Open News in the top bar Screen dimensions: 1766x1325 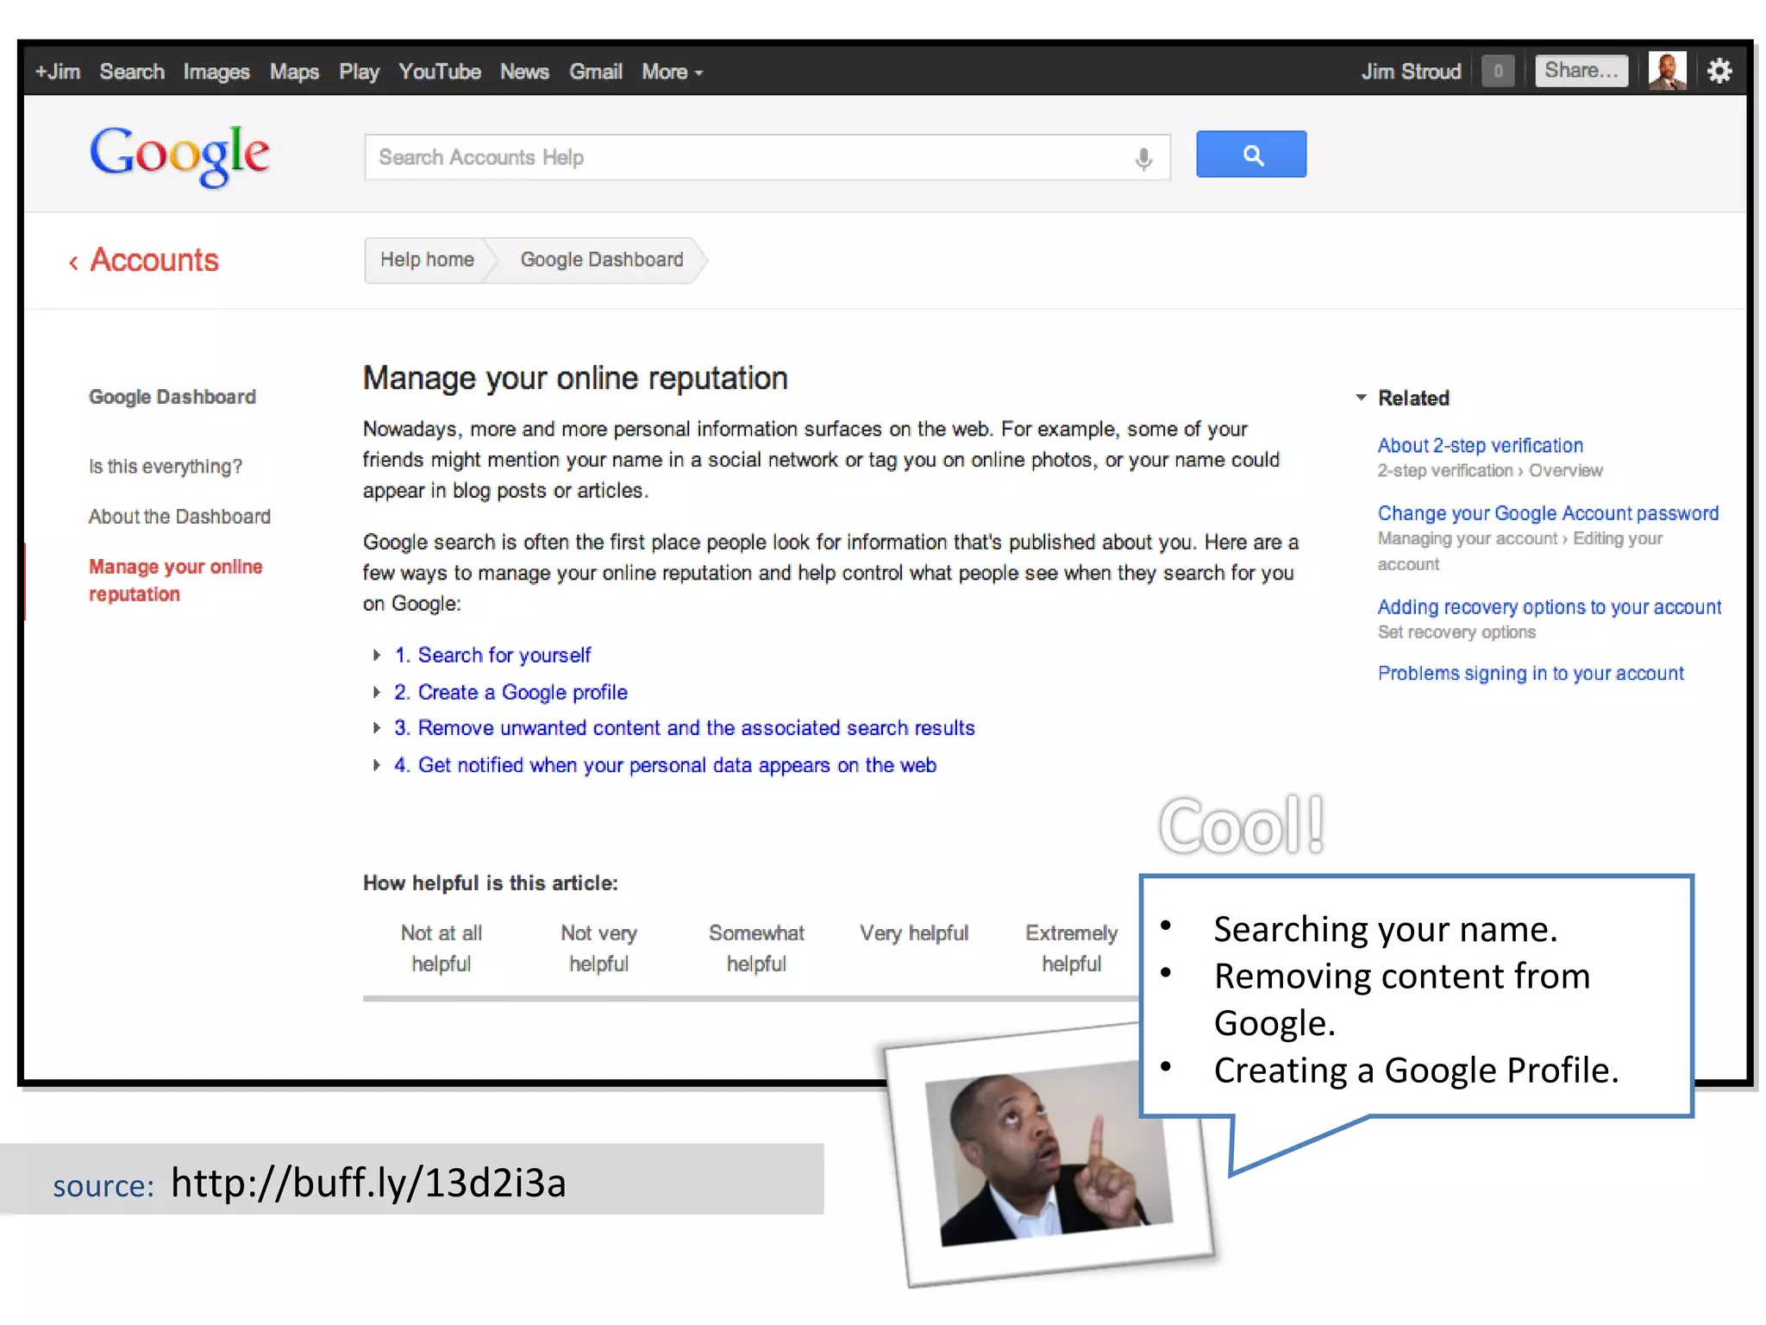(524, 72)
